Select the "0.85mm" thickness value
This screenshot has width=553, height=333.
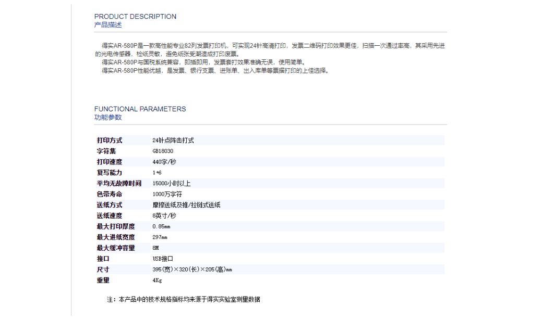161,226
